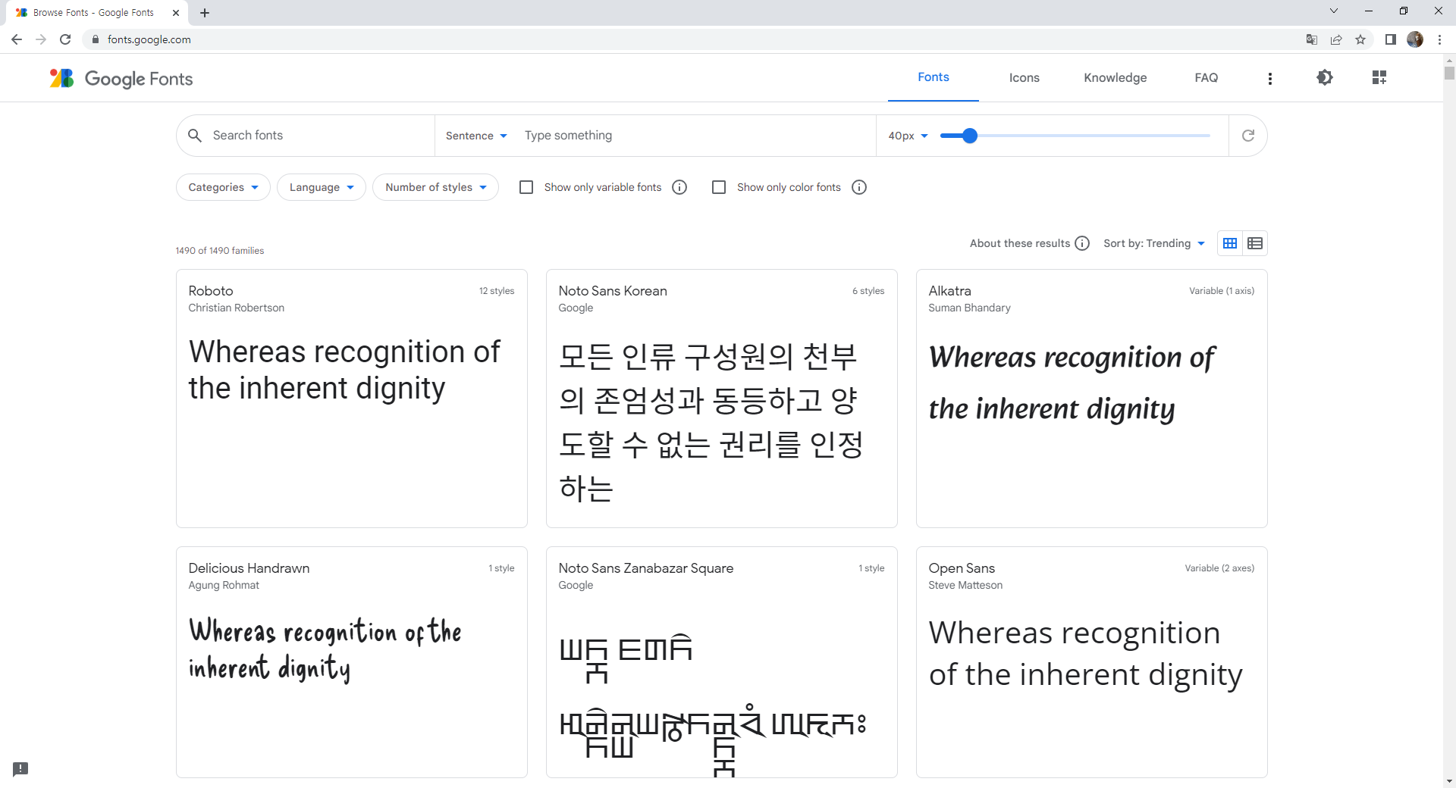
Task: Click the site lock icon
Action: pos(96,39)
